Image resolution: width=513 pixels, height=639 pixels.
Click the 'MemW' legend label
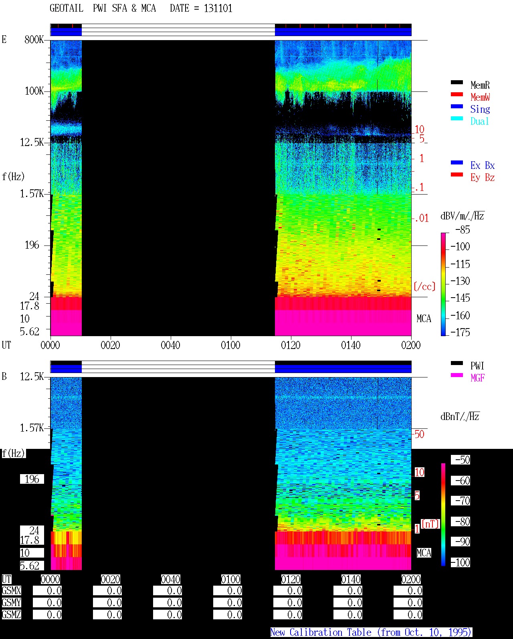480,97
